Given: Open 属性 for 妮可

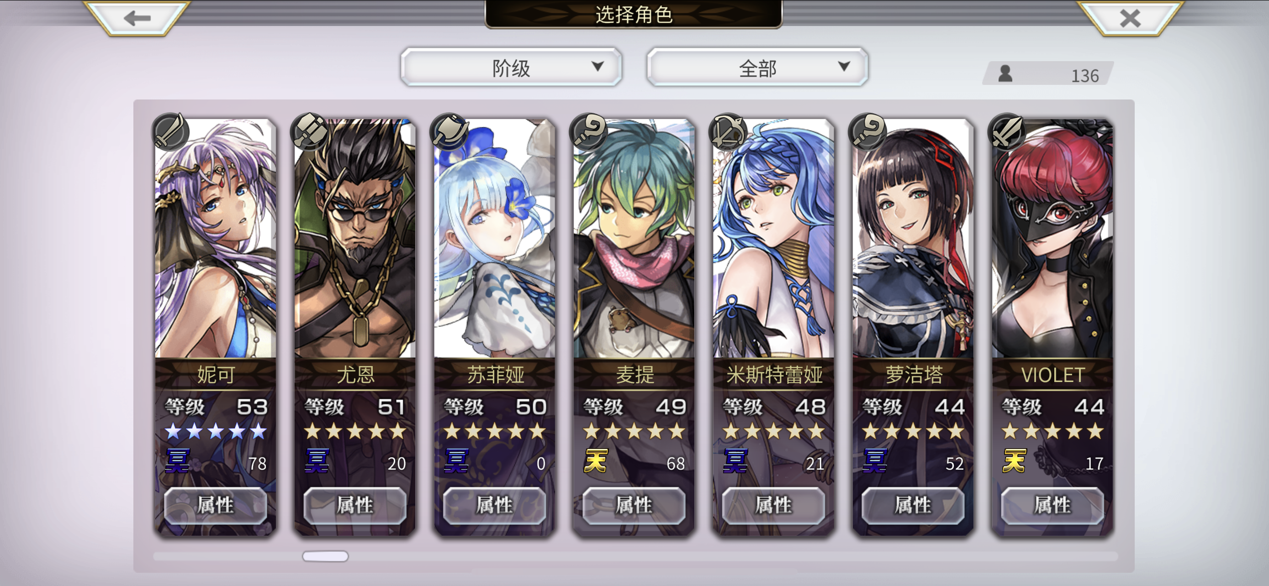Looking at the screenshot, I should (x=215, y=505).
